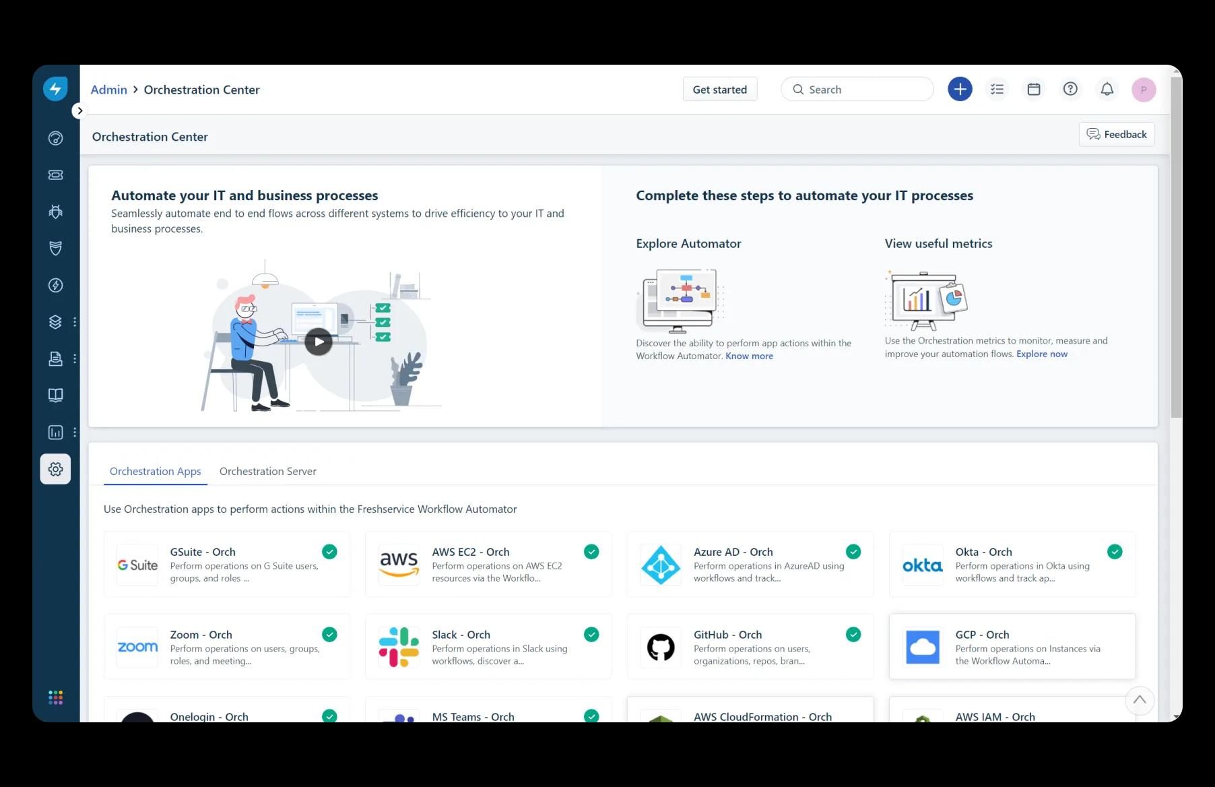
Task: Click the scroll-to-top arrow button
Action: pyautogui.click(x=1140, y=700)
